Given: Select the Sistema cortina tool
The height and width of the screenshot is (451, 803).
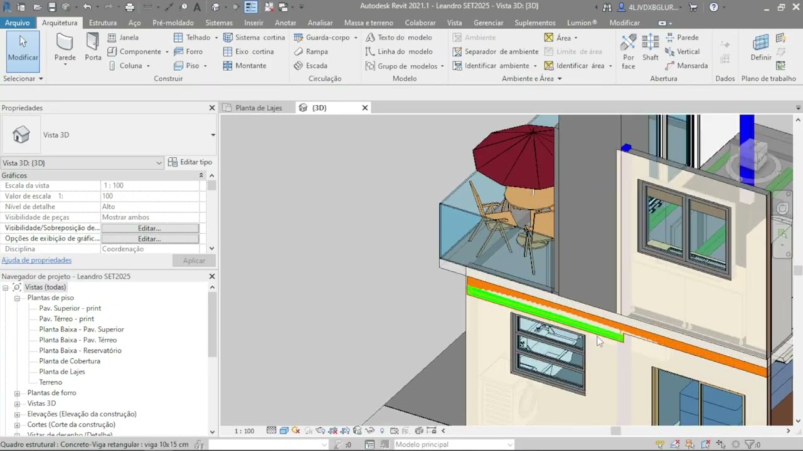Looking at the screenshot, I should (x=254, y=38).
